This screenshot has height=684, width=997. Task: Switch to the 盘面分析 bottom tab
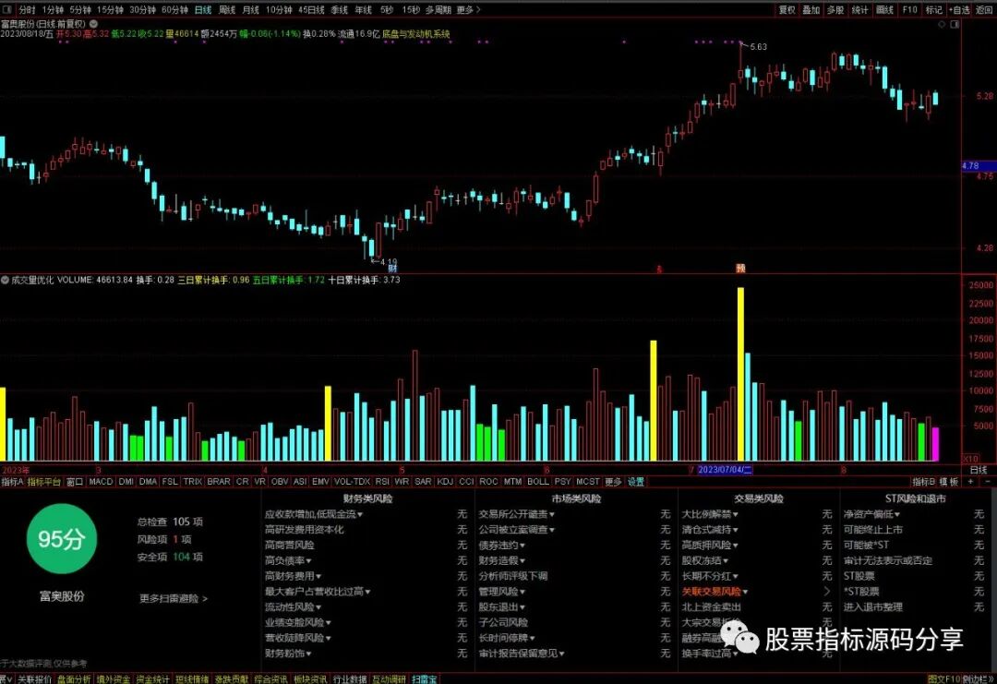[74, 678]
